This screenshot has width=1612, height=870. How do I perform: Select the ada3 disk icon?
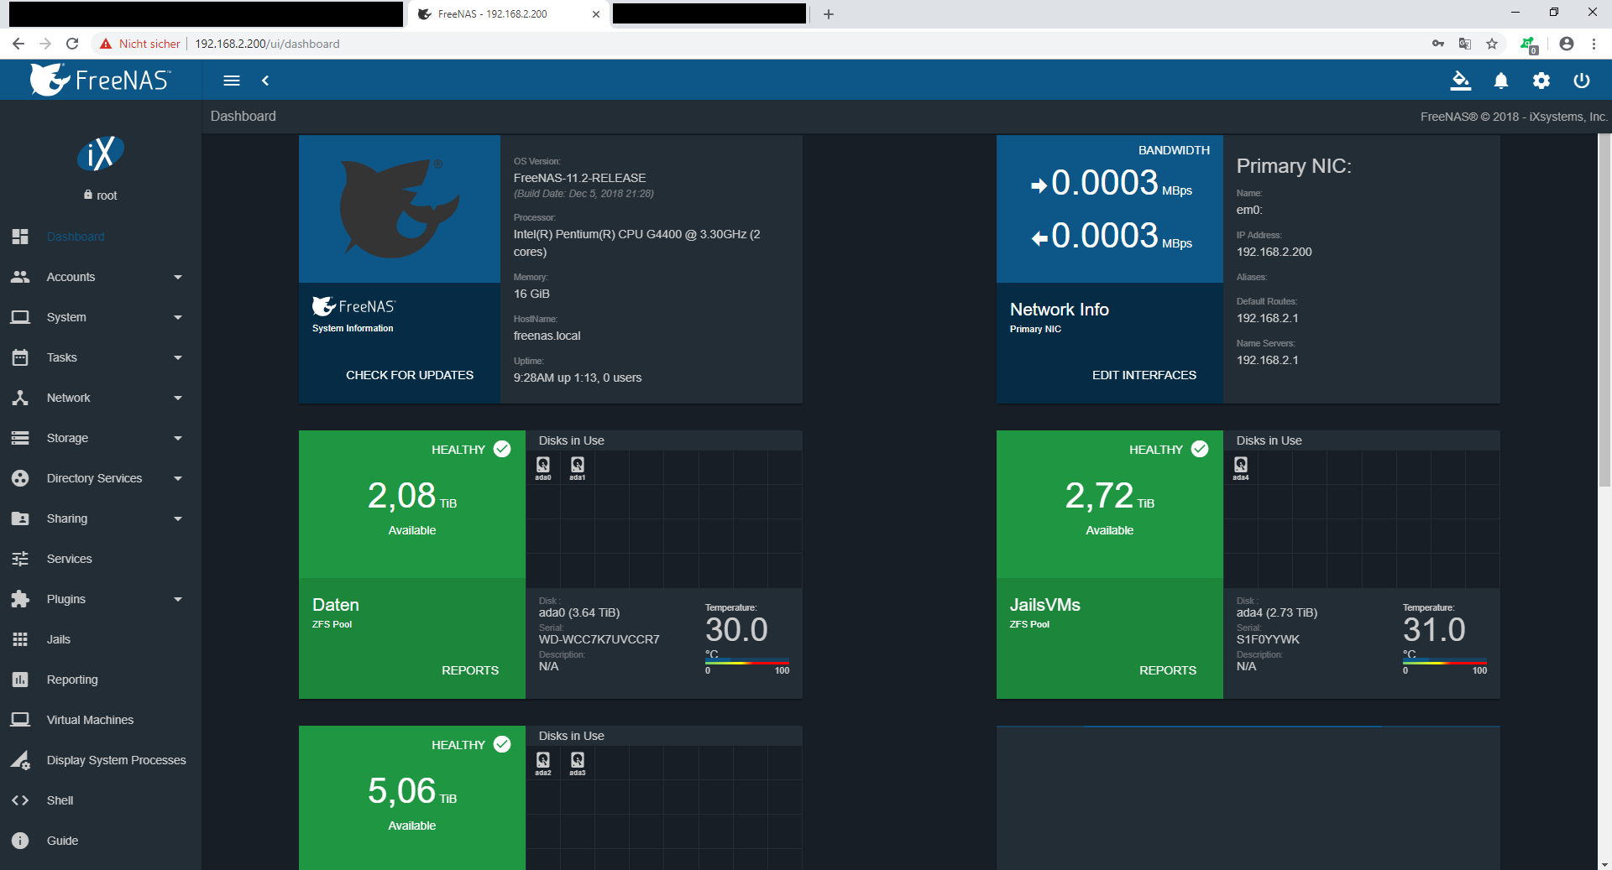tap(578, 763)
